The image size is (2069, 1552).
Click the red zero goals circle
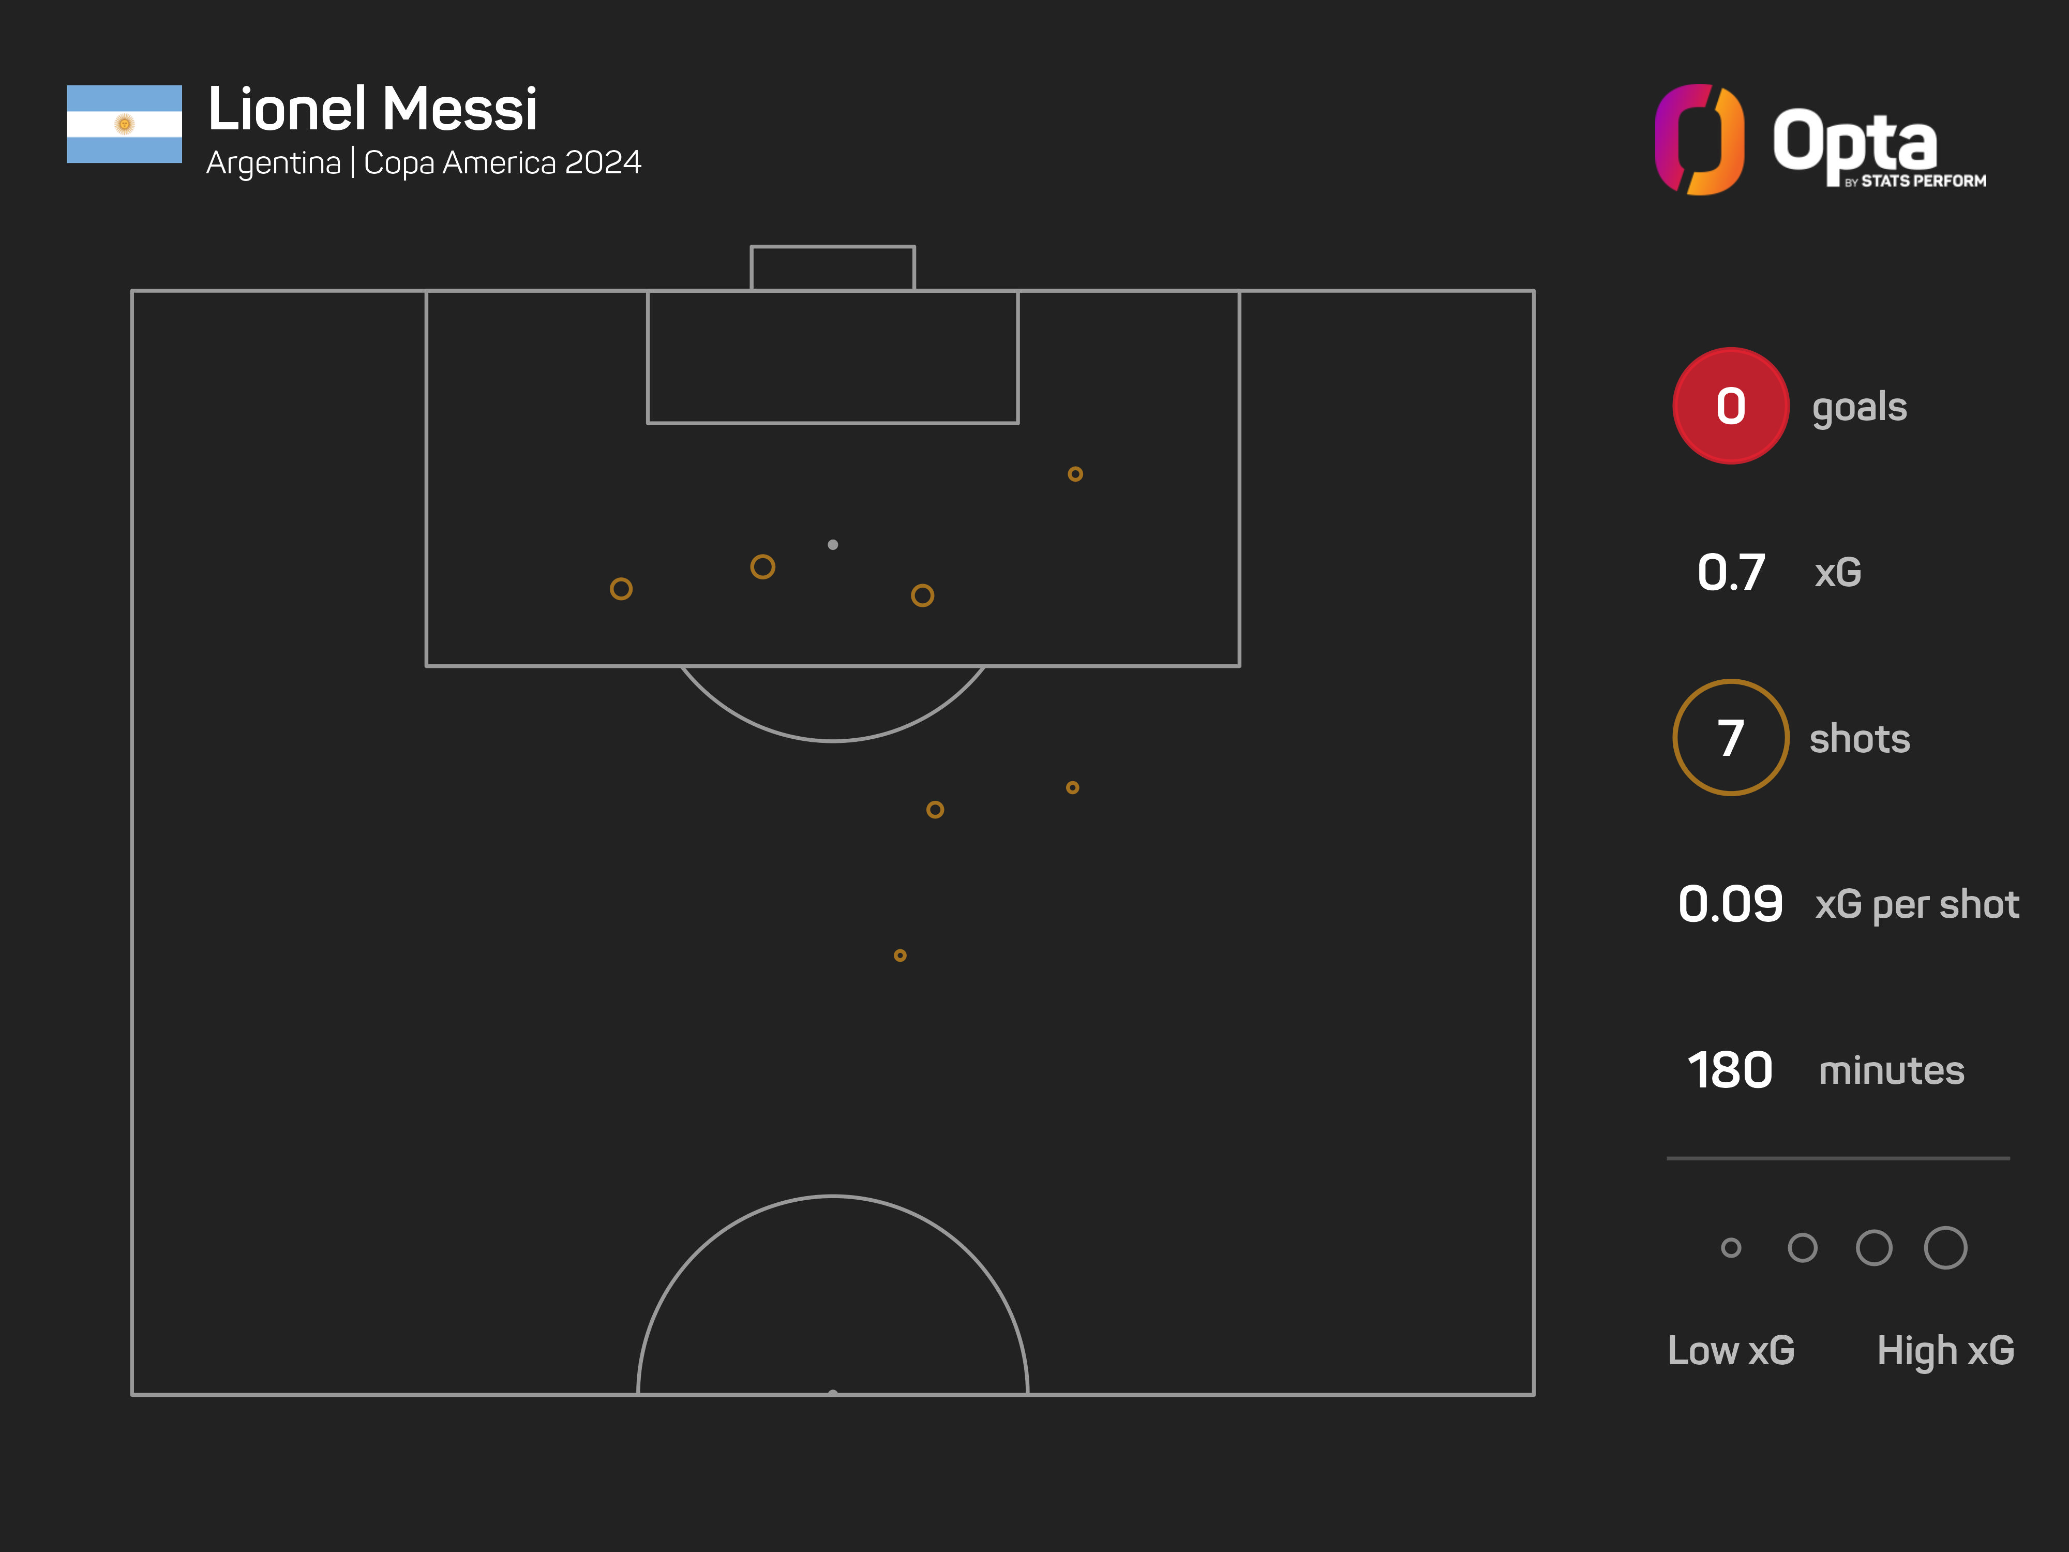tap(1730, 406)
